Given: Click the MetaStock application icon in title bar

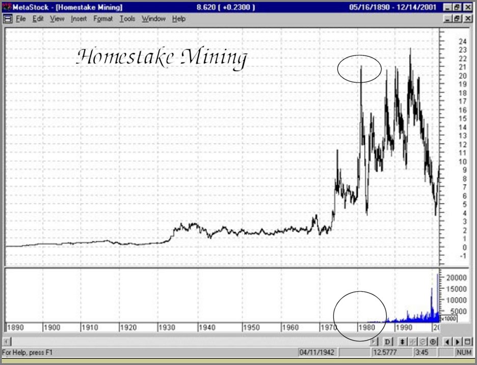Looking at the screenshot, I should click(x=6, y=7).
